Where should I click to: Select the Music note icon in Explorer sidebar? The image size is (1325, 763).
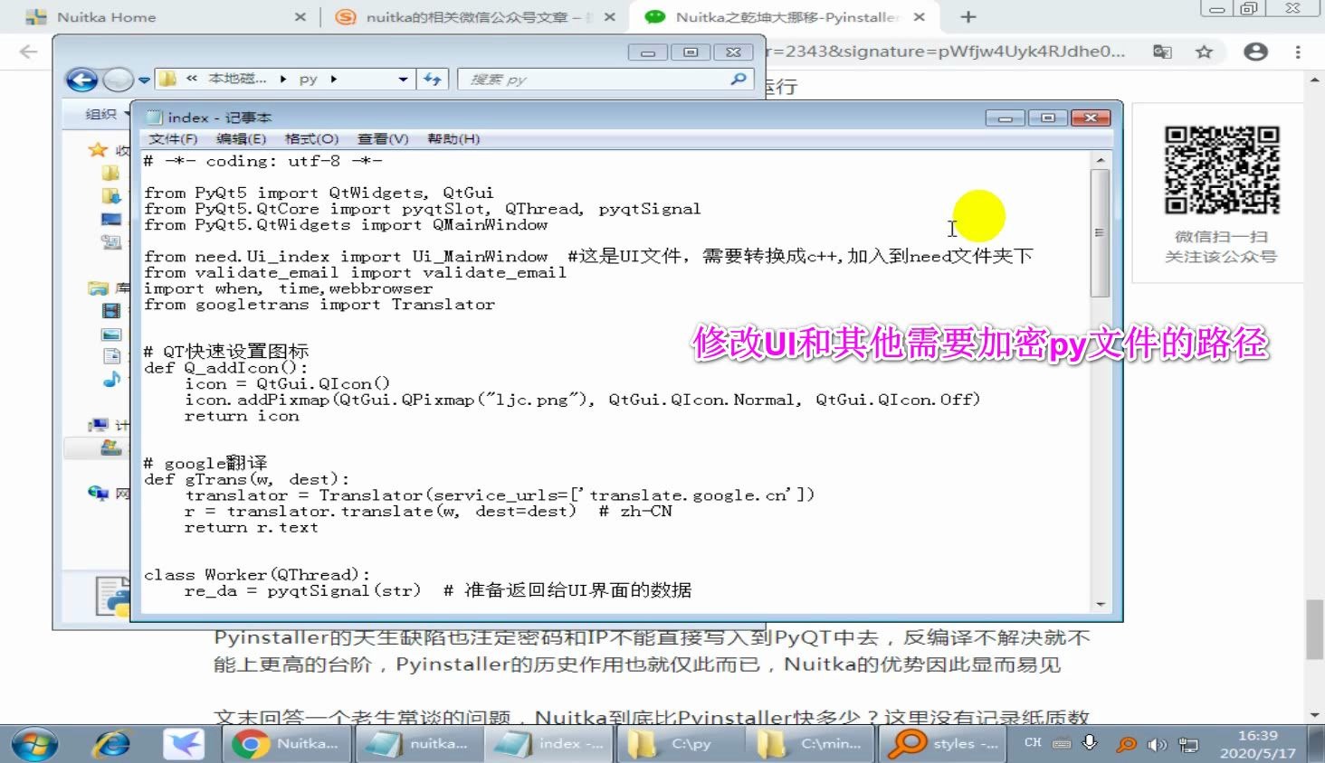[x=111, y=379]
